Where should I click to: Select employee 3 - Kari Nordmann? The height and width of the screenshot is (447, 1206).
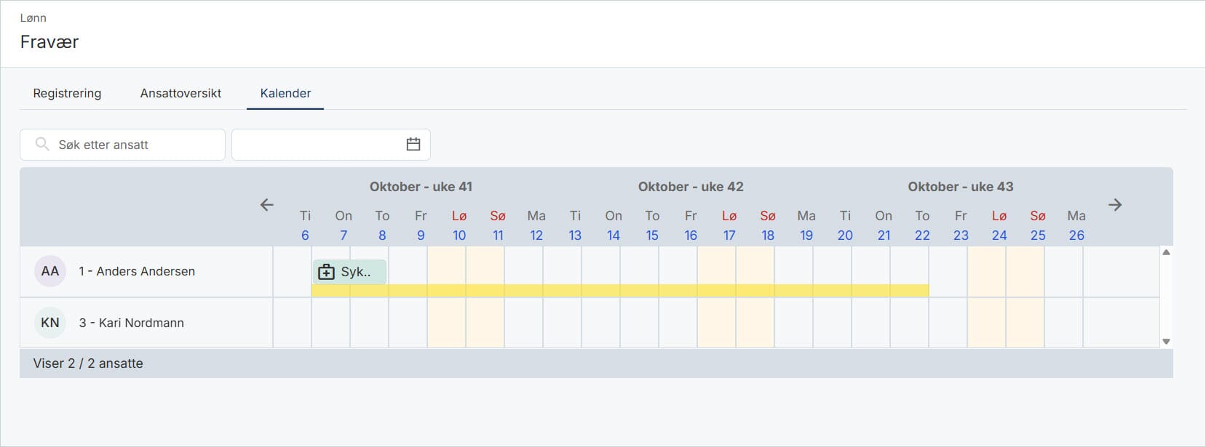(x=131, y=323)
